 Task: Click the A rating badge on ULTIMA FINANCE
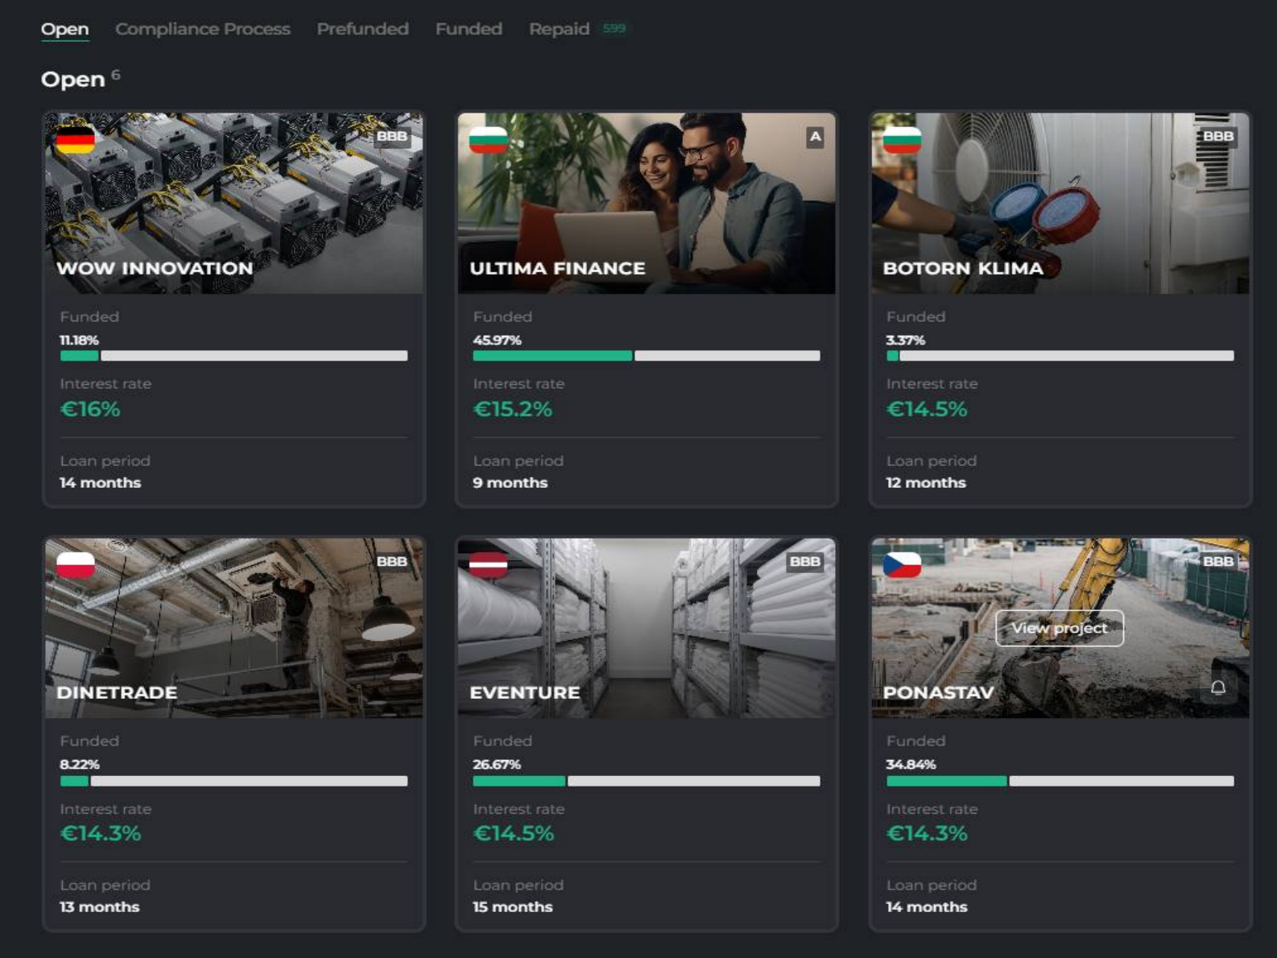tap(815, 137)
